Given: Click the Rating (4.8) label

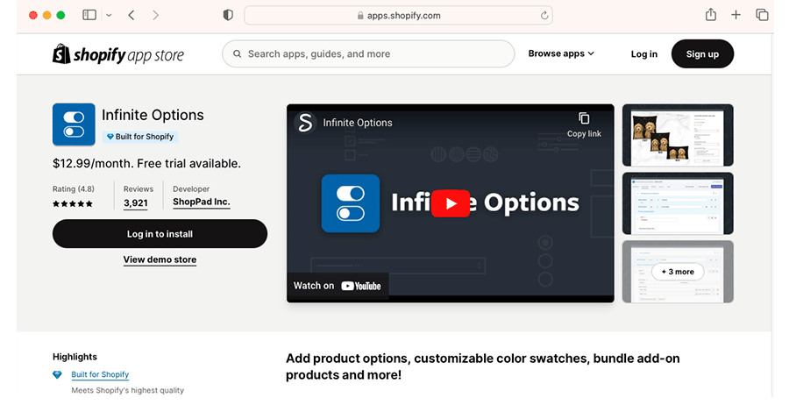Looking at the screenshot, I should tap(74, 189).
